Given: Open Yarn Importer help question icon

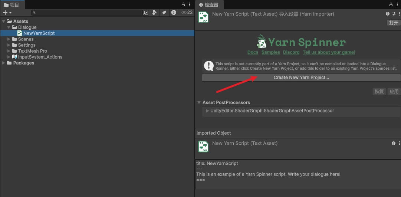Looking at the screenshot, I should click(x=387, y=14).
